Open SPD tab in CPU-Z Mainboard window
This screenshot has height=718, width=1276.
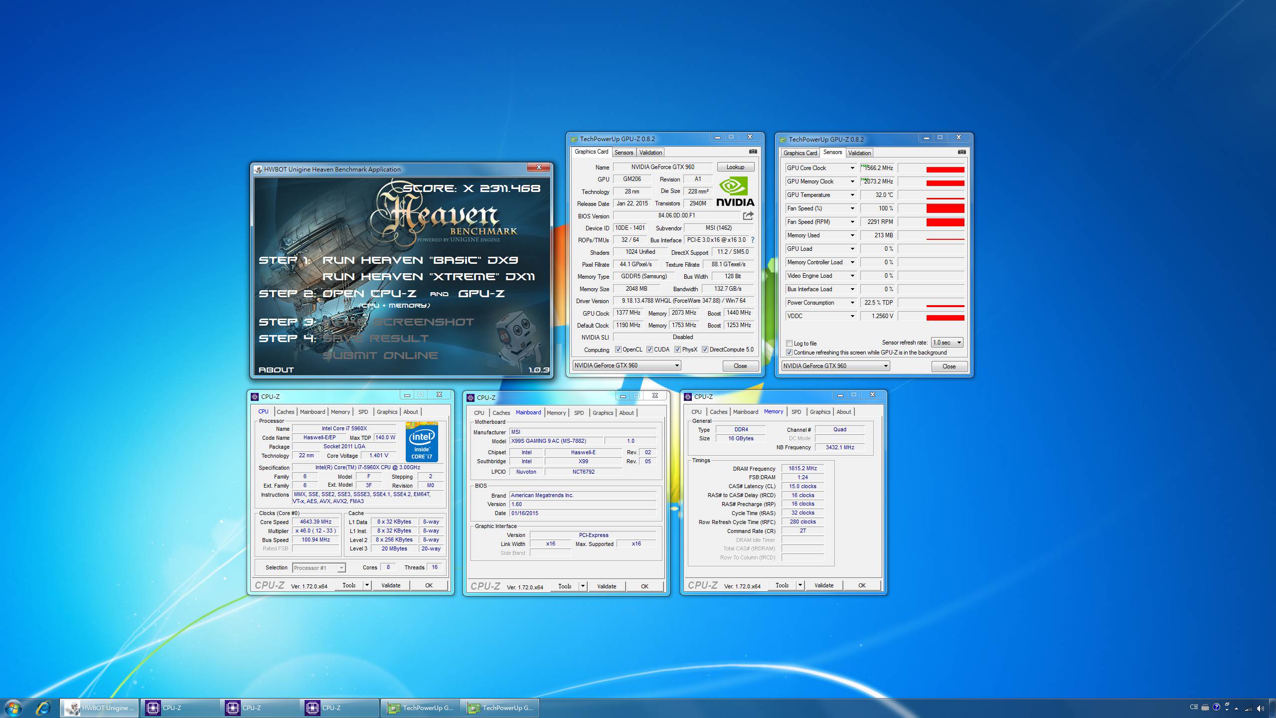[579, 413]
